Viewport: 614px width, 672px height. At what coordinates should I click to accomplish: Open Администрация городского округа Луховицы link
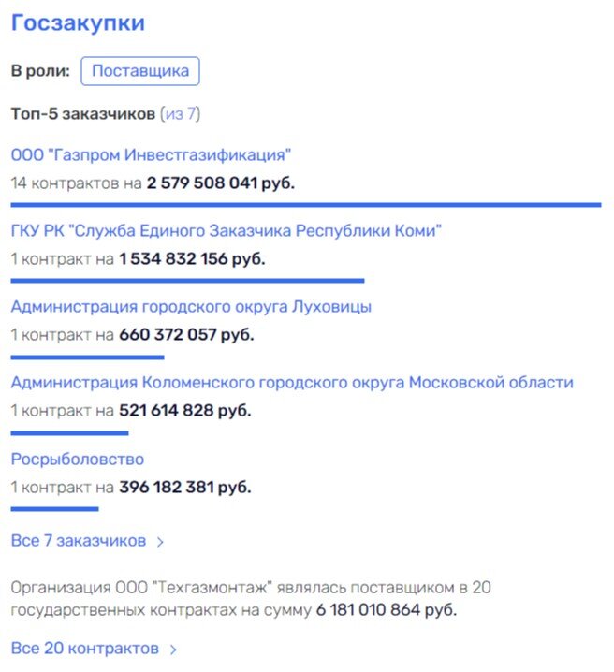click(191, 307)
